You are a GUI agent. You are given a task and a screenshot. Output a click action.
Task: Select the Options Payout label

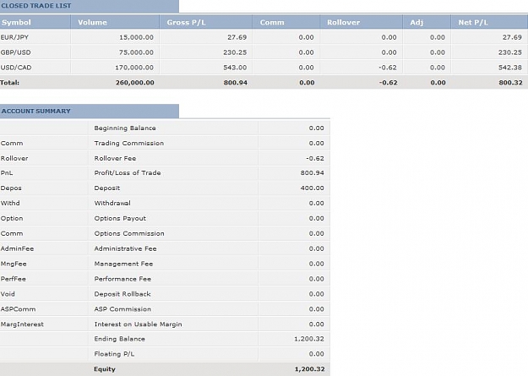120,218
